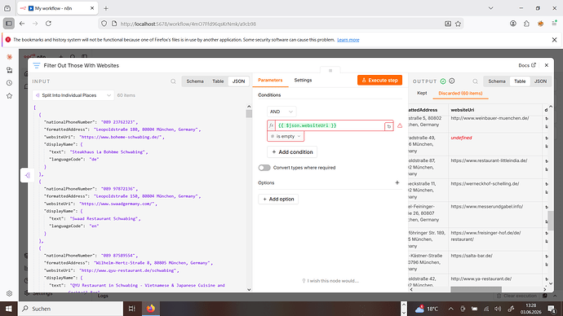Open the AND combinator dropdown
This screenshot has width=563, height=316.
coord(281,112)
